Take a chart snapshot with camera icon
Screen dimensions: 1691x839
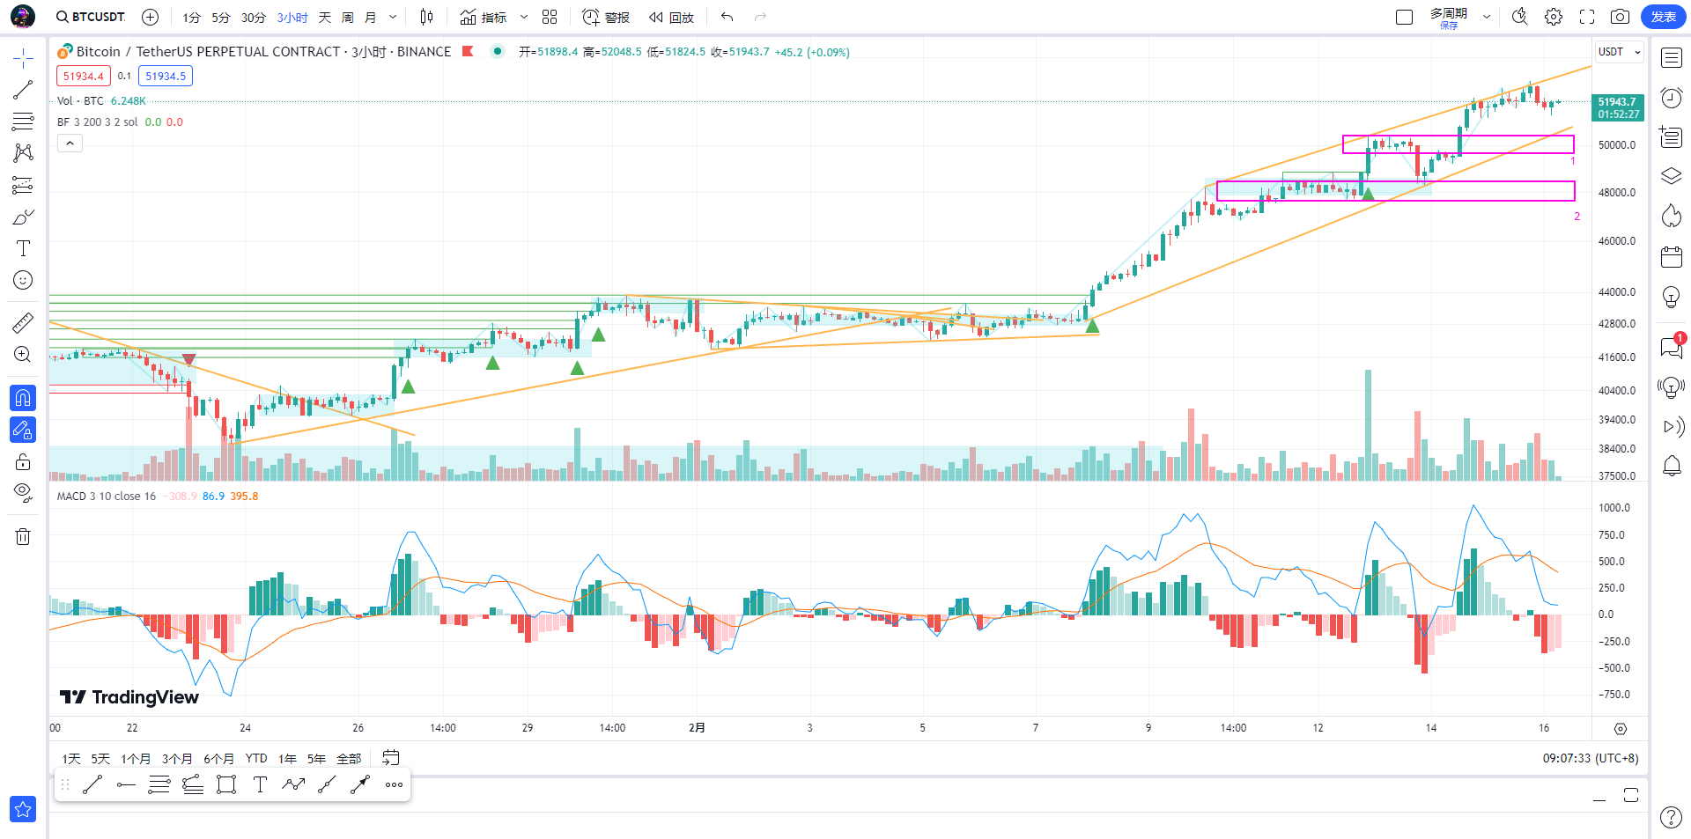1620,17
